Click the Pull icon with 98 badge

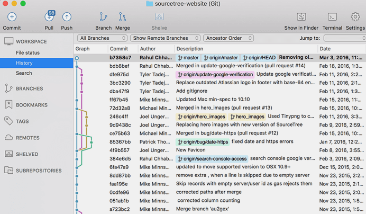(49, 16)
